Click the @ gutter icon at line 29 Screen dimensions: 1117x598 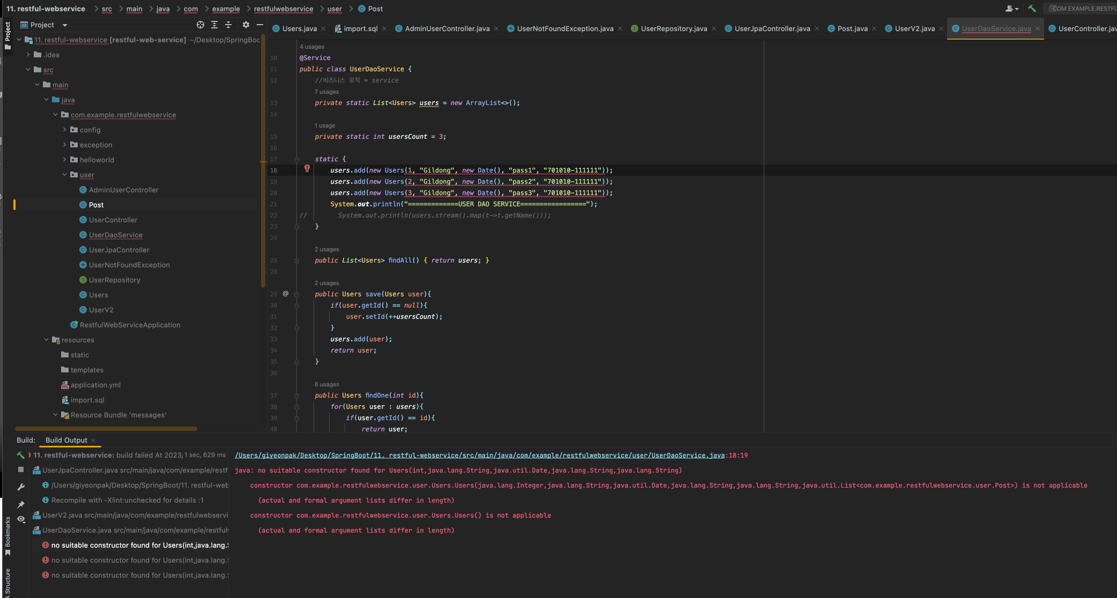(286, 294)
